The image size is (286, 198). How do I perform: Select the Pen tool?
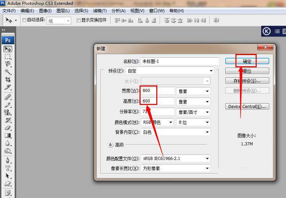(8, 160)
